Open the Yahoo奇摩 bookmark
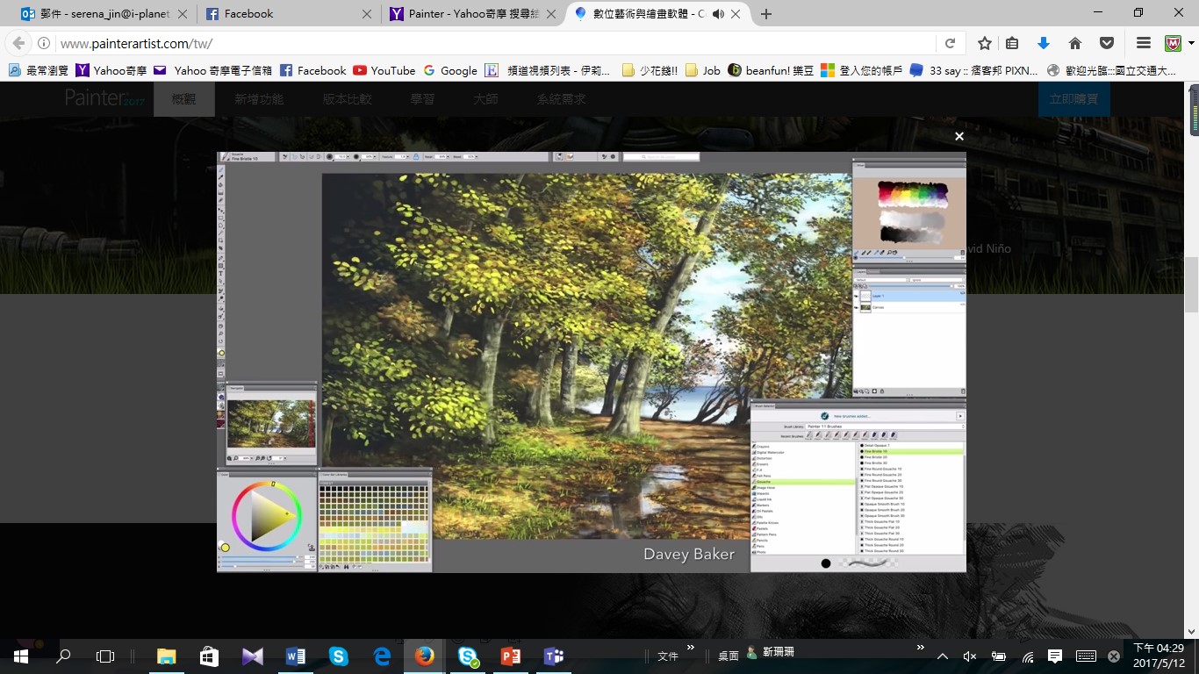Image resolution: width=1199 pixels, height=674 pixels. (111, 70)
